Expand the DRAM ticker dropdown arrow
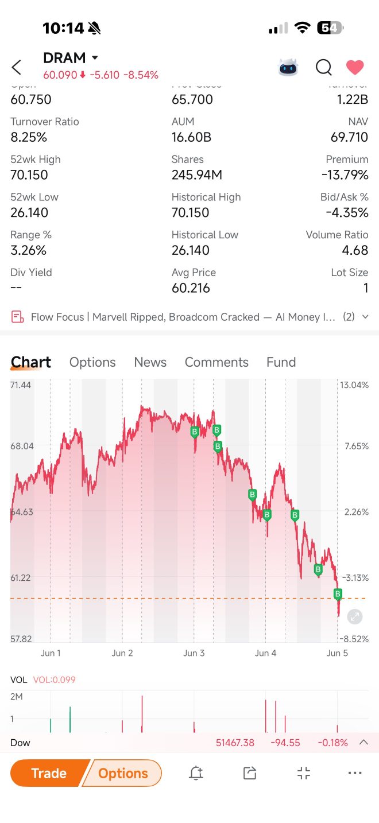Viewport: 379px width, 823px height. click(95, 58)
